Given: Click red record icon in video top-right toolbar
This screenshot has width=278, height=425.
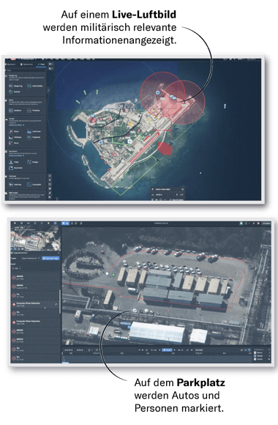Looking at the screenshot, I should pyautogui.click(x=258, y=223).
